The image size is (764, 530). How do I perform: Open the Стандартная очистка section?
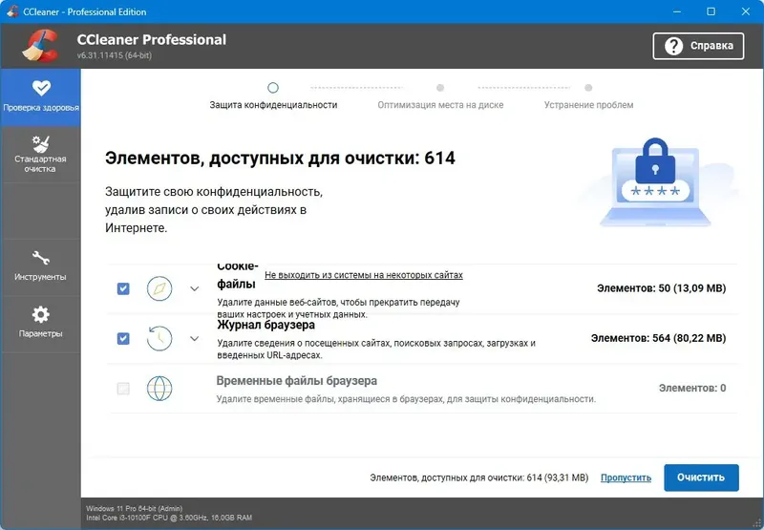pos(40,155)
